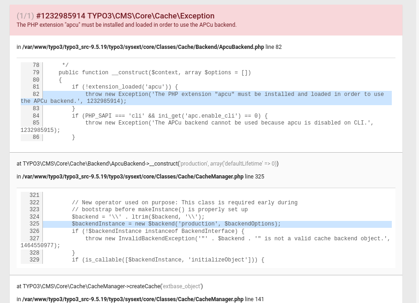The height and width of the screenshot is (303, 419).
Task: Click line 329 is_callable initializeObject check
Action: pos(168,260)
